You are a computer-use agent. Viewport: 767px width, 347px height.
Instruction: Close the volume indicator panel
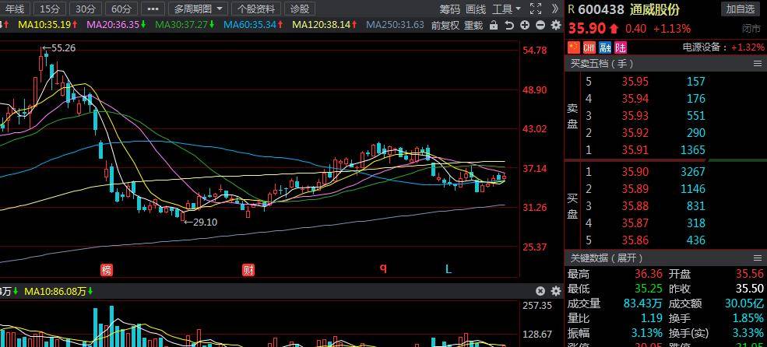[x=542, y=291]
